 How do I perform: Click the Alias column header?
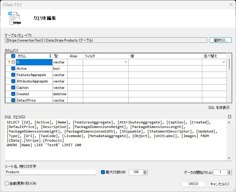[75, 56]
